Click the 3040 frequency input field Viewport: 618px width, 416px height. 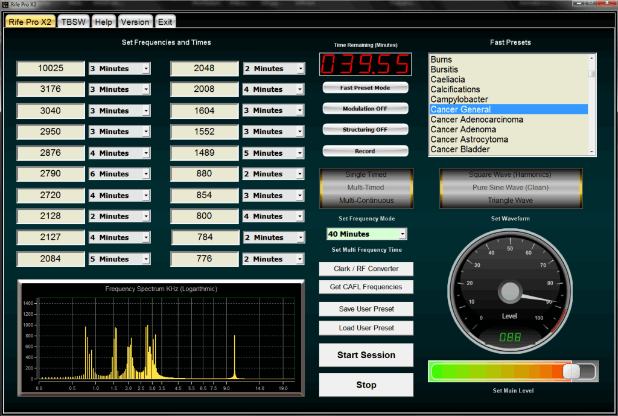pos(51,111)
